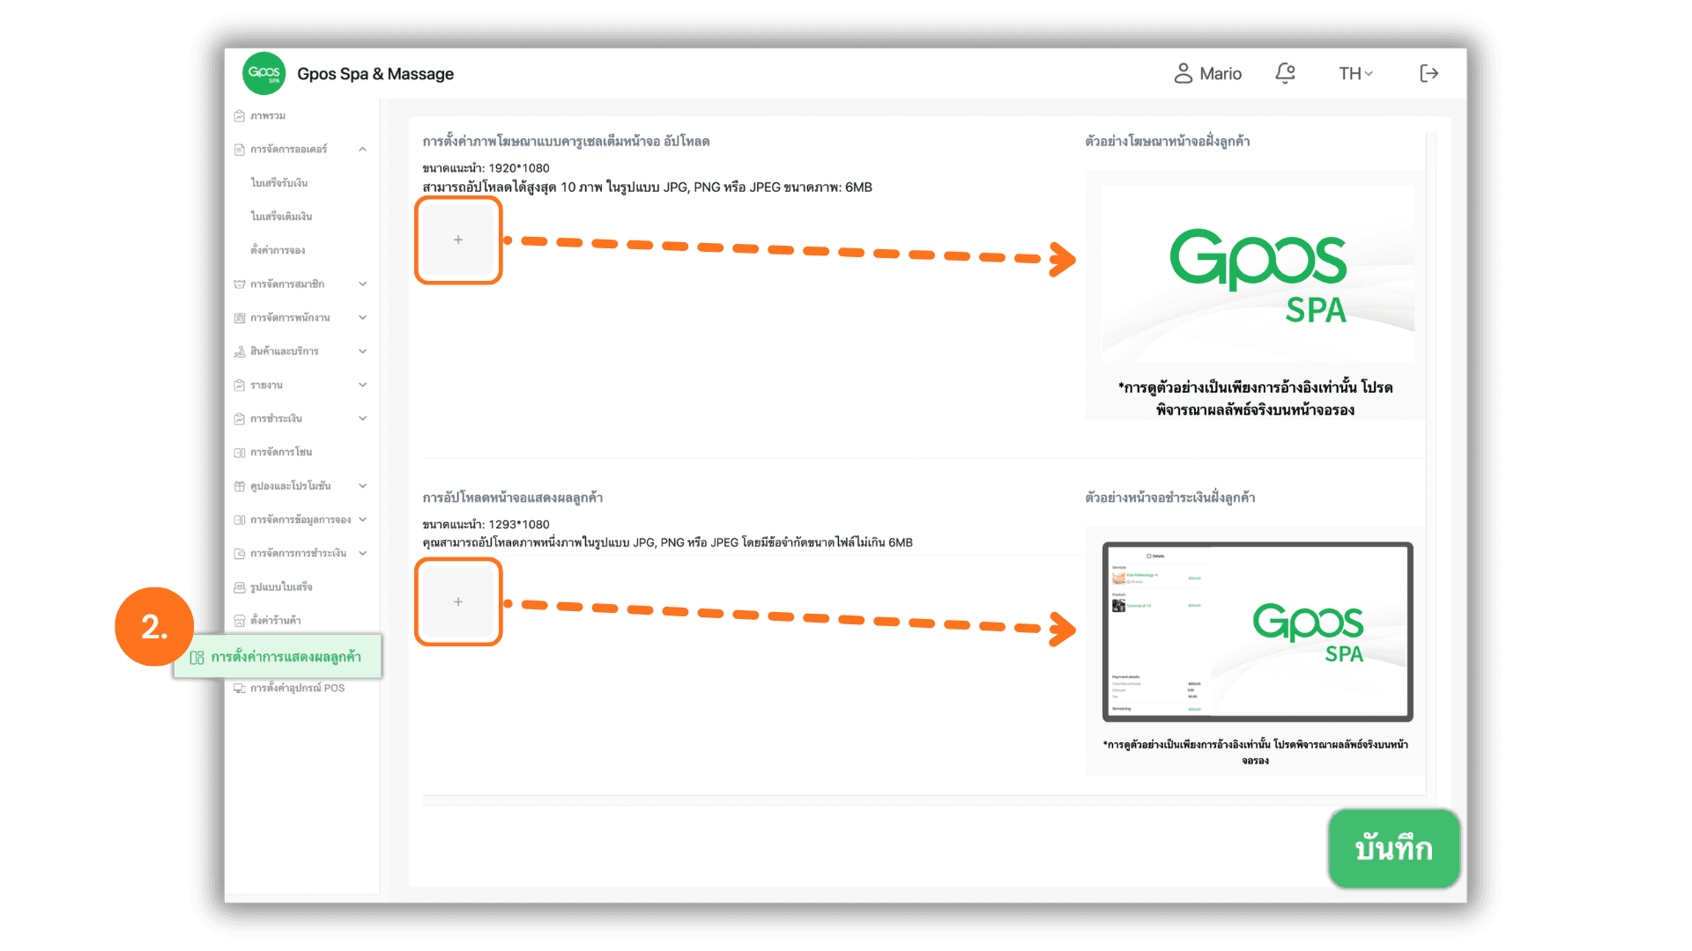The width and height of the screenshot is (1692, 951).
Task: Click the gift icon beside คูปองและโปรโมชัน
Action: (239, 486)
